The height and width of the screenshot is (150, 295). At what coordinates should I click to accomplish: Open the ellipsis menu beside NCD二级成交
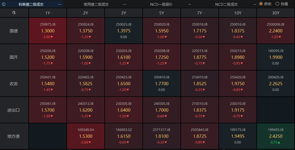click(x=255, y=4)
